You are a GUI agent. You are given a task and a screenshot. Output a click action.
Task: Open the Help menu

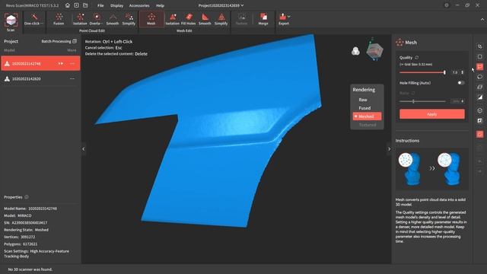coord(160,5)
